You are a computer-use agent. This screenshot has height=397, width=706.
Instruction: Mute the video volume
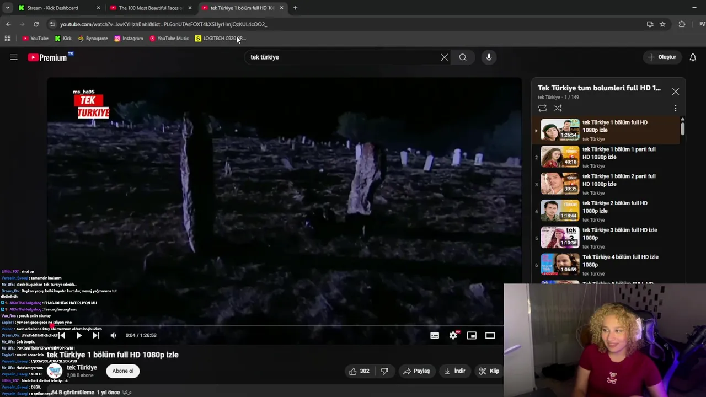click(x=113, y=335)
